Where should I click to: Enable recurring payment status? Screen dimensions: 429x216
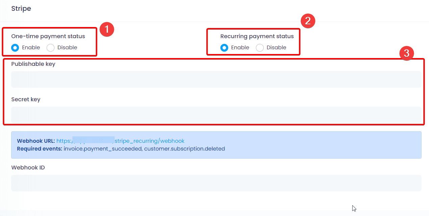coord(224,48)
